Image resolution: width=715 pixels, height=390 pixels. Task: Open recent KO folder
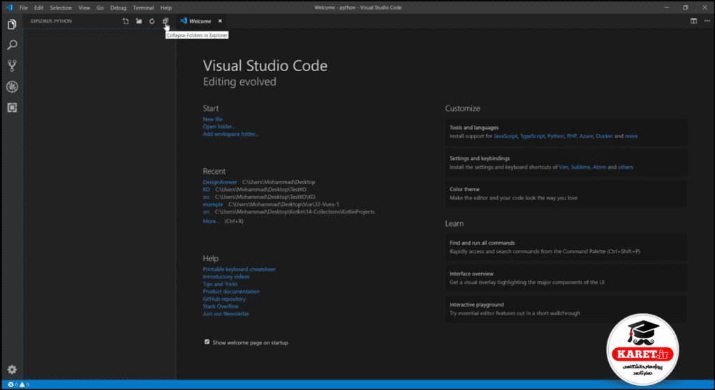[207, 189]
